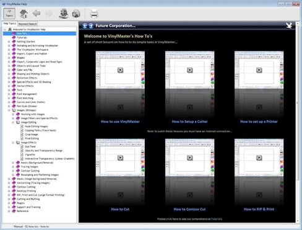
Task: Open the How to RIP & Print link
Action: point(259,209)
